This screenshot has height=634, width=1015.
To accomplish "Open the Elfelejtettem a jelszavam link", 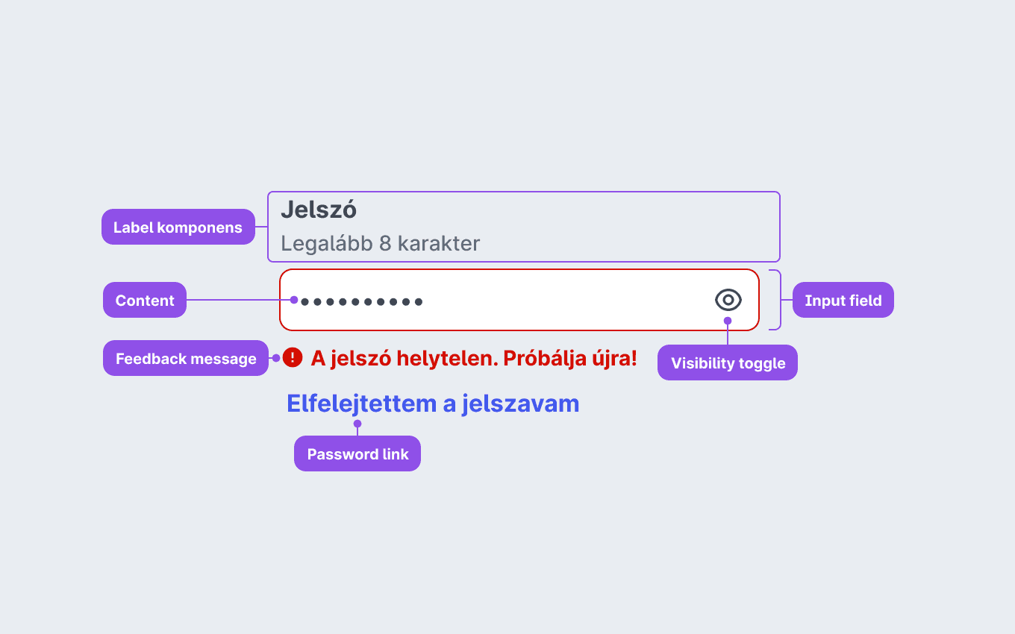I will click(433, 404).
